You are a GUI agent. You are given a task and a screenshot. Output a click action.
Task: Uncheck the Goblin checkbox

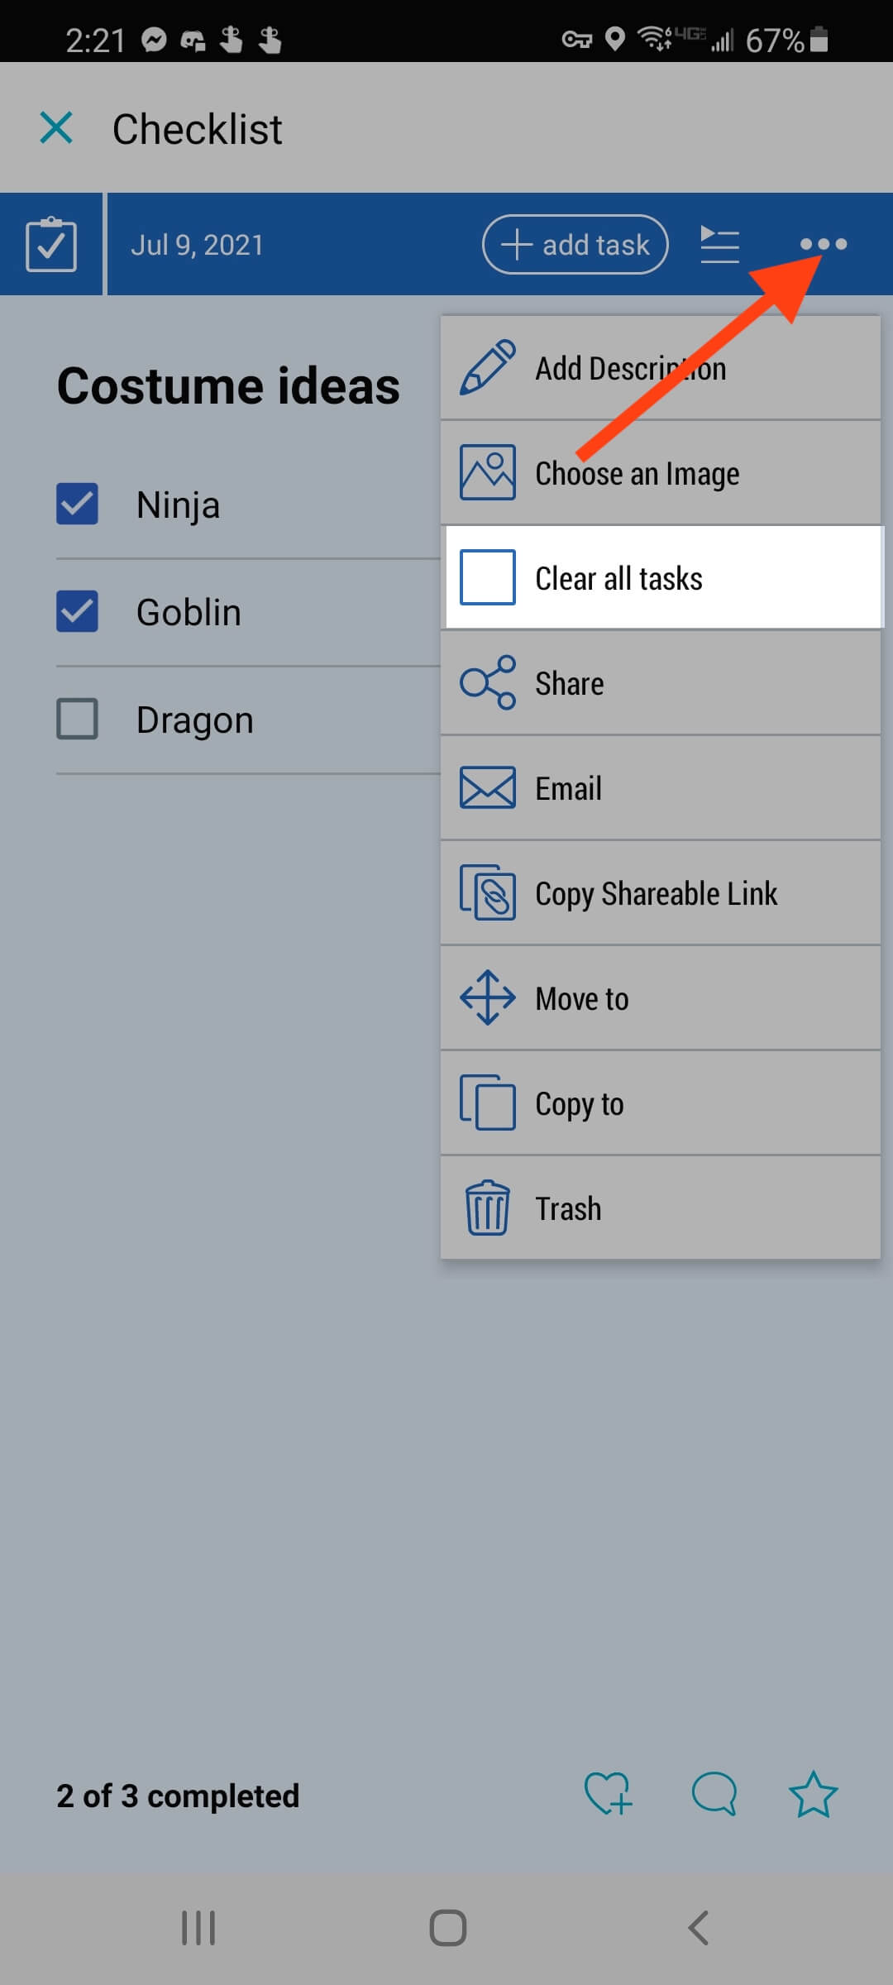(77, 611)
